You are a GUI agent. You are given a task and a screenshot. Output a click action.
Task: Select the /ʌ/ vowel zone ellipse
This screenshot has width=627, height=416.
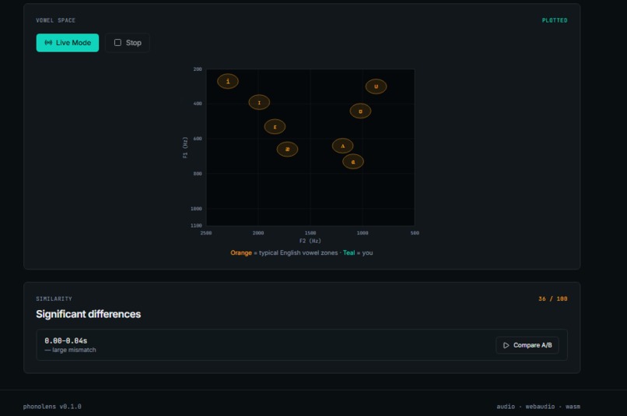(x=343, y=146)
